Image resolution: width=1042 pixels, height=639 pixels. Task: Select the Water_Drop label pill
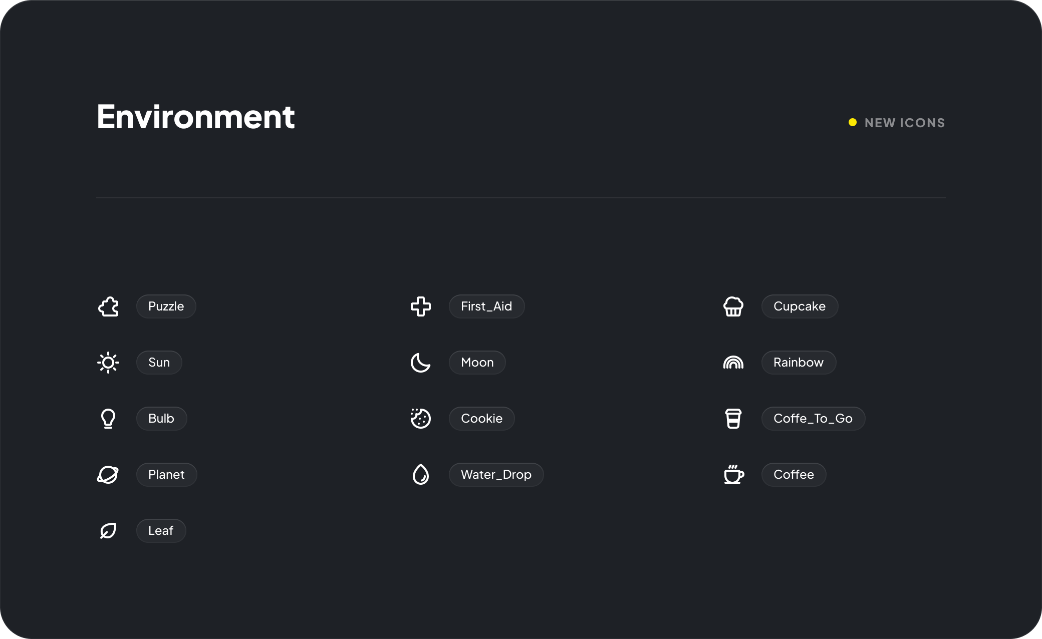pos(496,475)
